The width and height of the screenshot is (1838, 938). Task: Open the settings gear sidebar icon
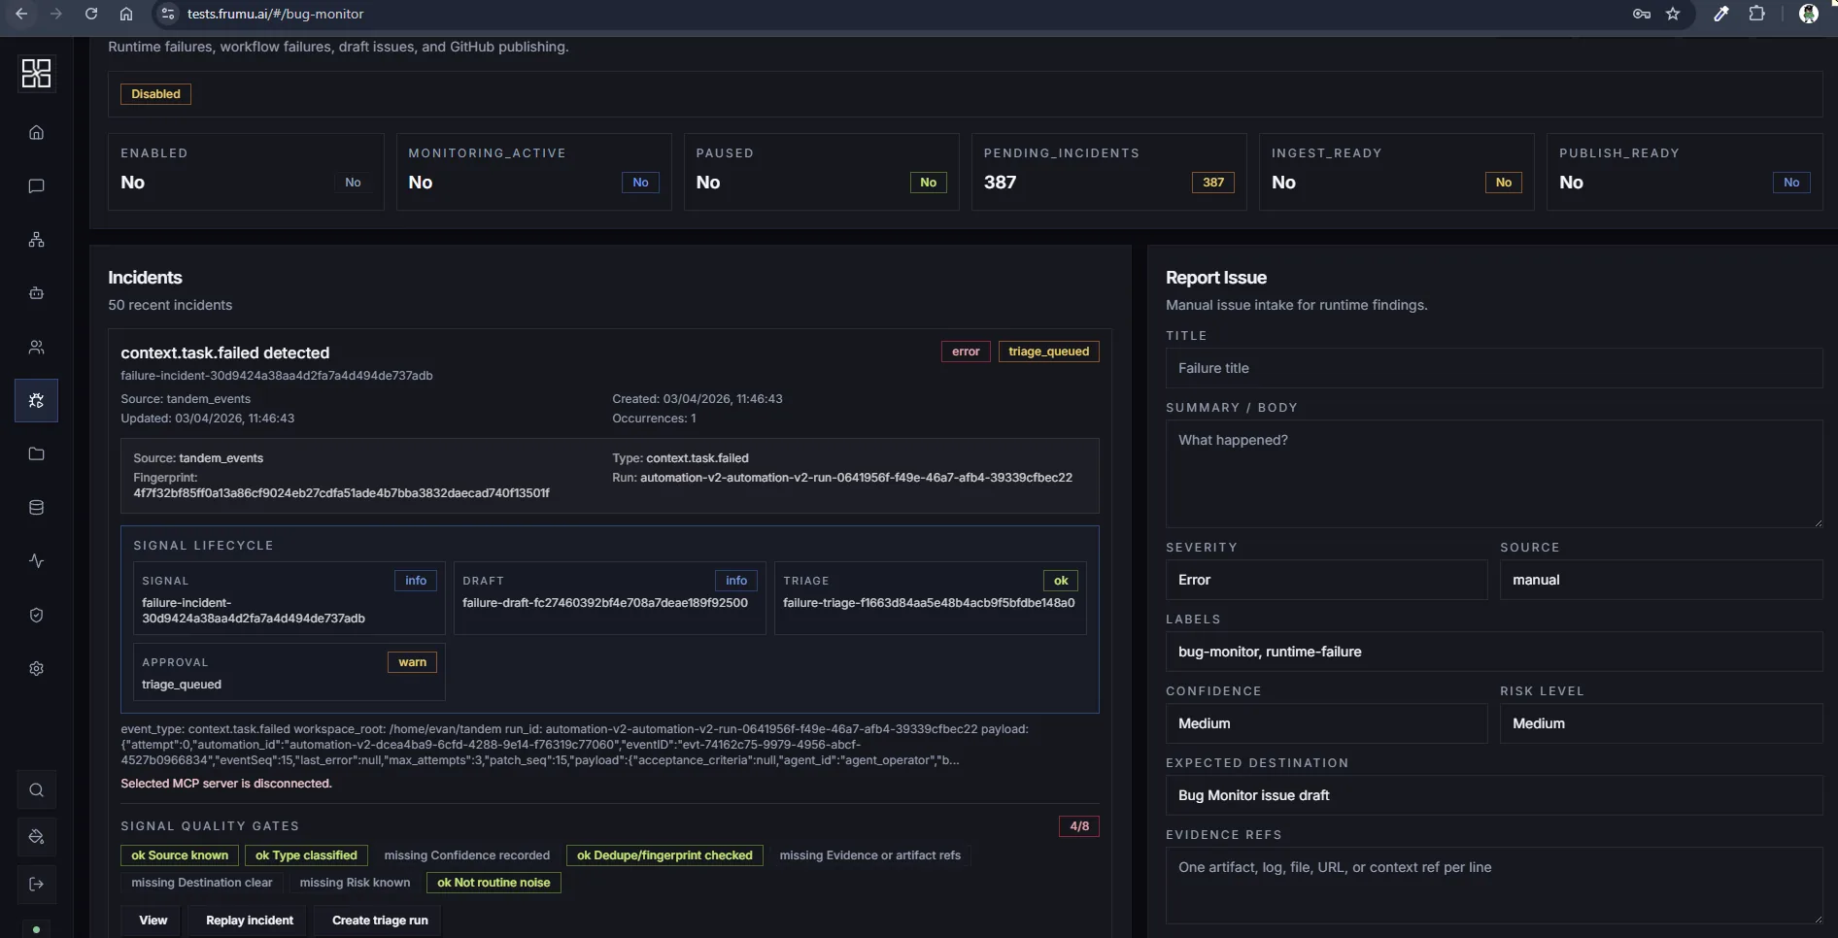(36, 668)
